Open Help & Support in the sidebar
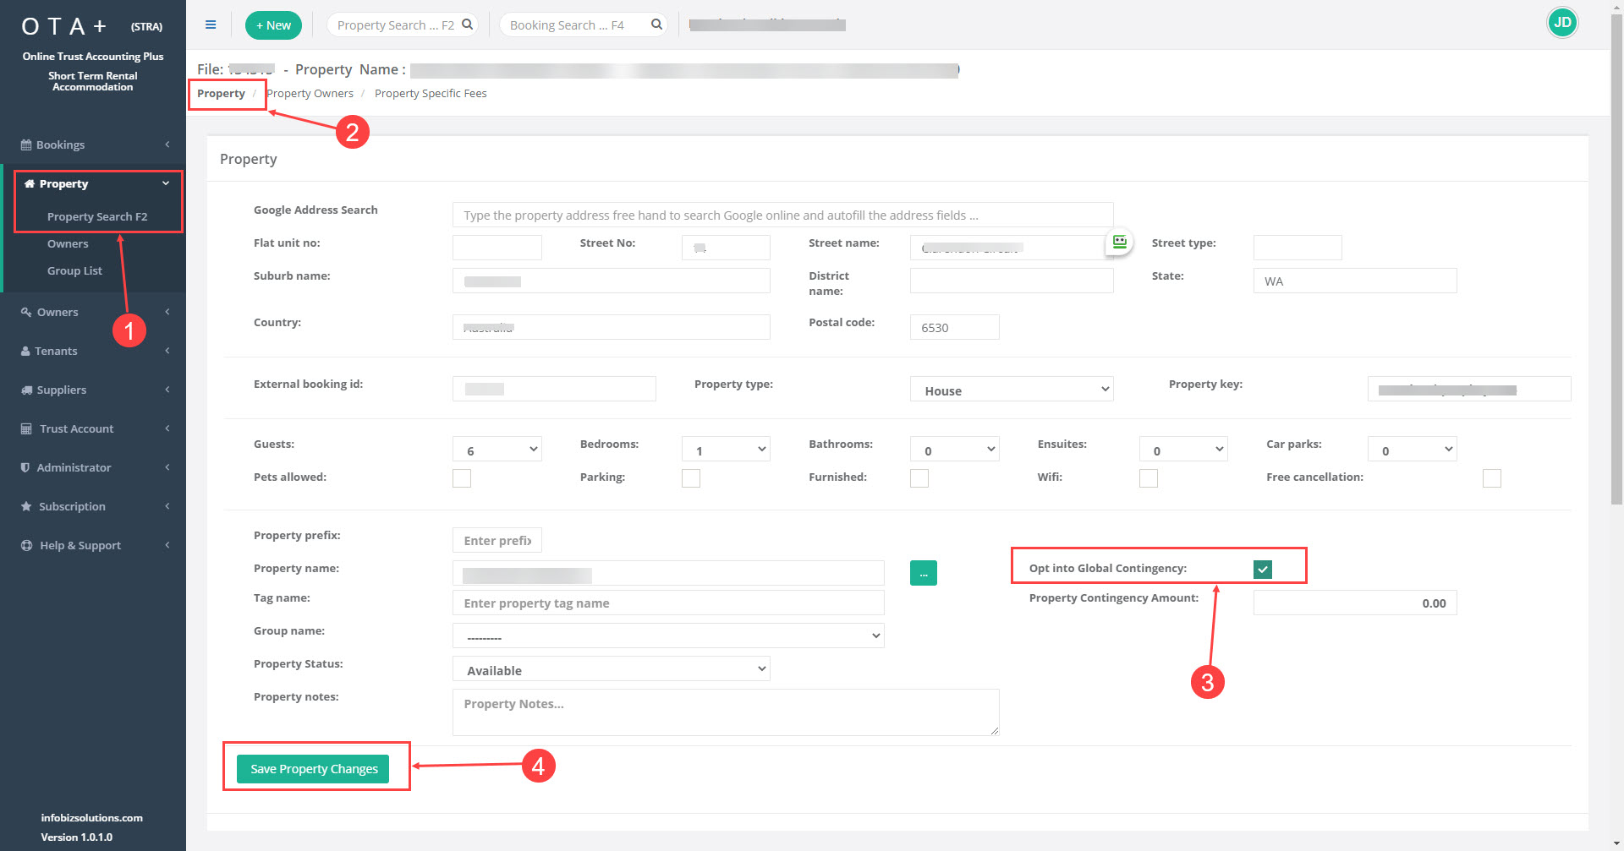 click(80, 545)
